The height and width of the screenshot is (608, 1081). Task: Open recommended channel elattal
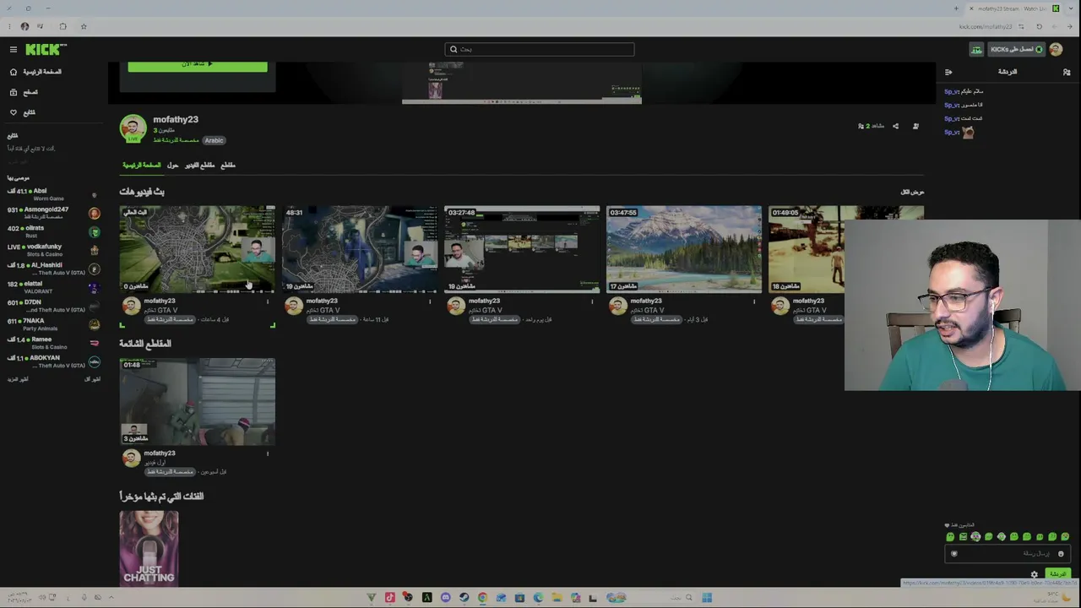point(54,287)
